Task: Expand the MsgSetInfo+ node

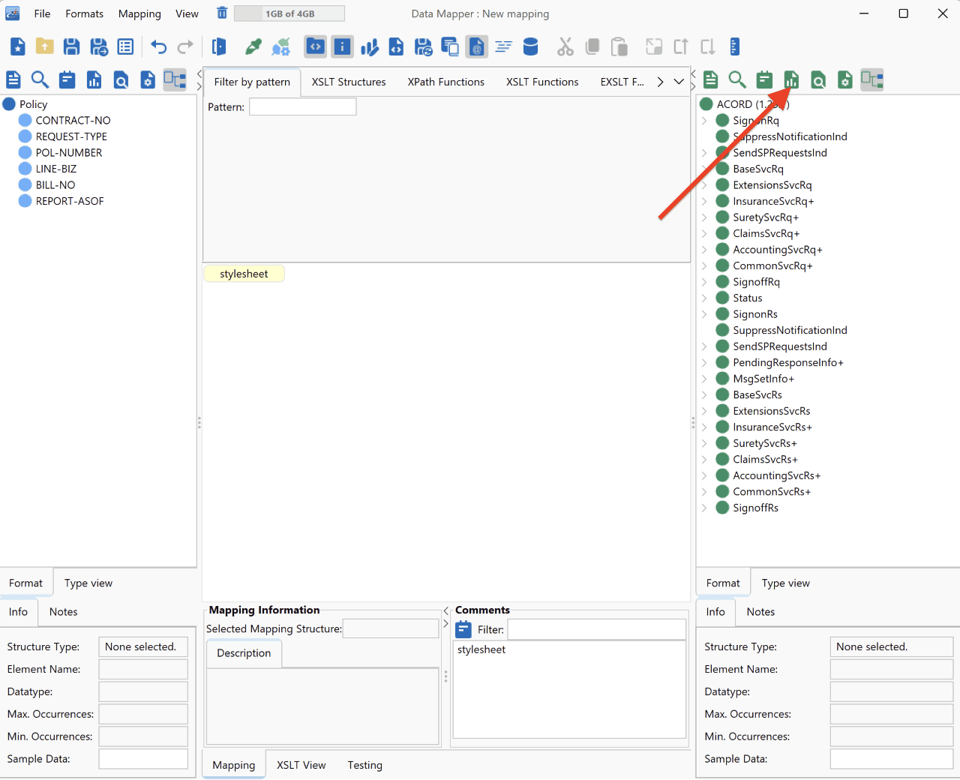Action: click(x=704, y=379)
